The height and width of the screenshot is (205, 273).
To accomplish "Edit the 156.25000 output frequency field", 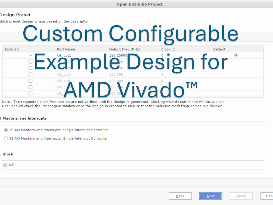I will tap(133, 56).
